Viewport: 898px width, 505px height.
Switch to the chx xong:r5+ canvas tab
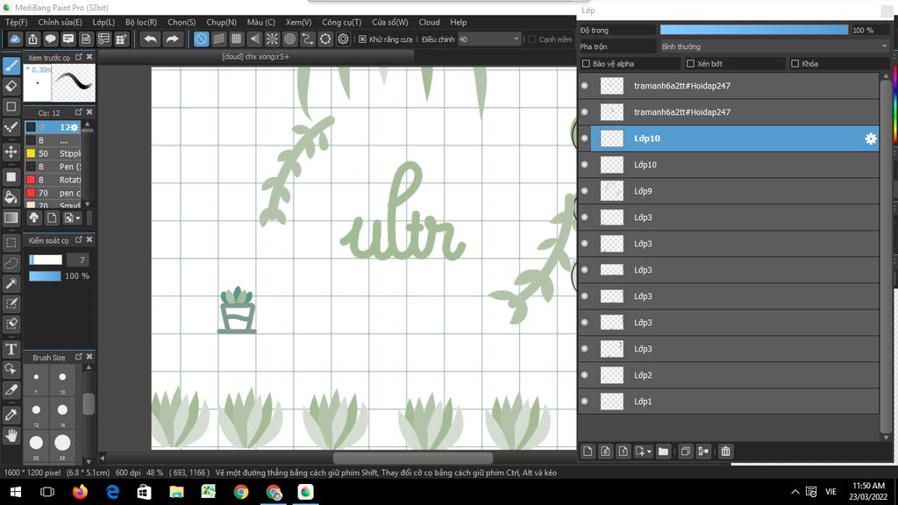click(x=255, y=57)
